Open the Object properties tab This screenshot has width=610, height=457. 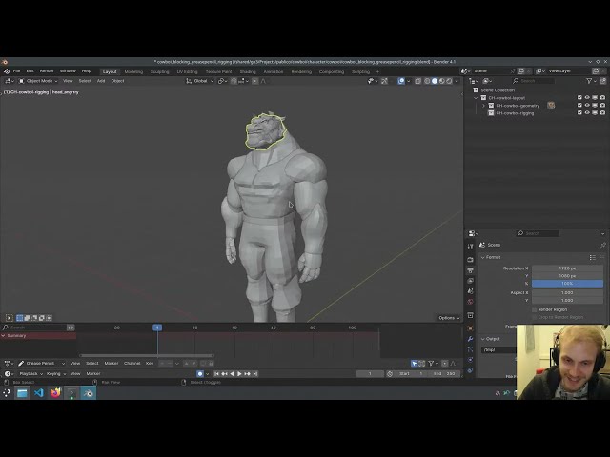point(470,328)
